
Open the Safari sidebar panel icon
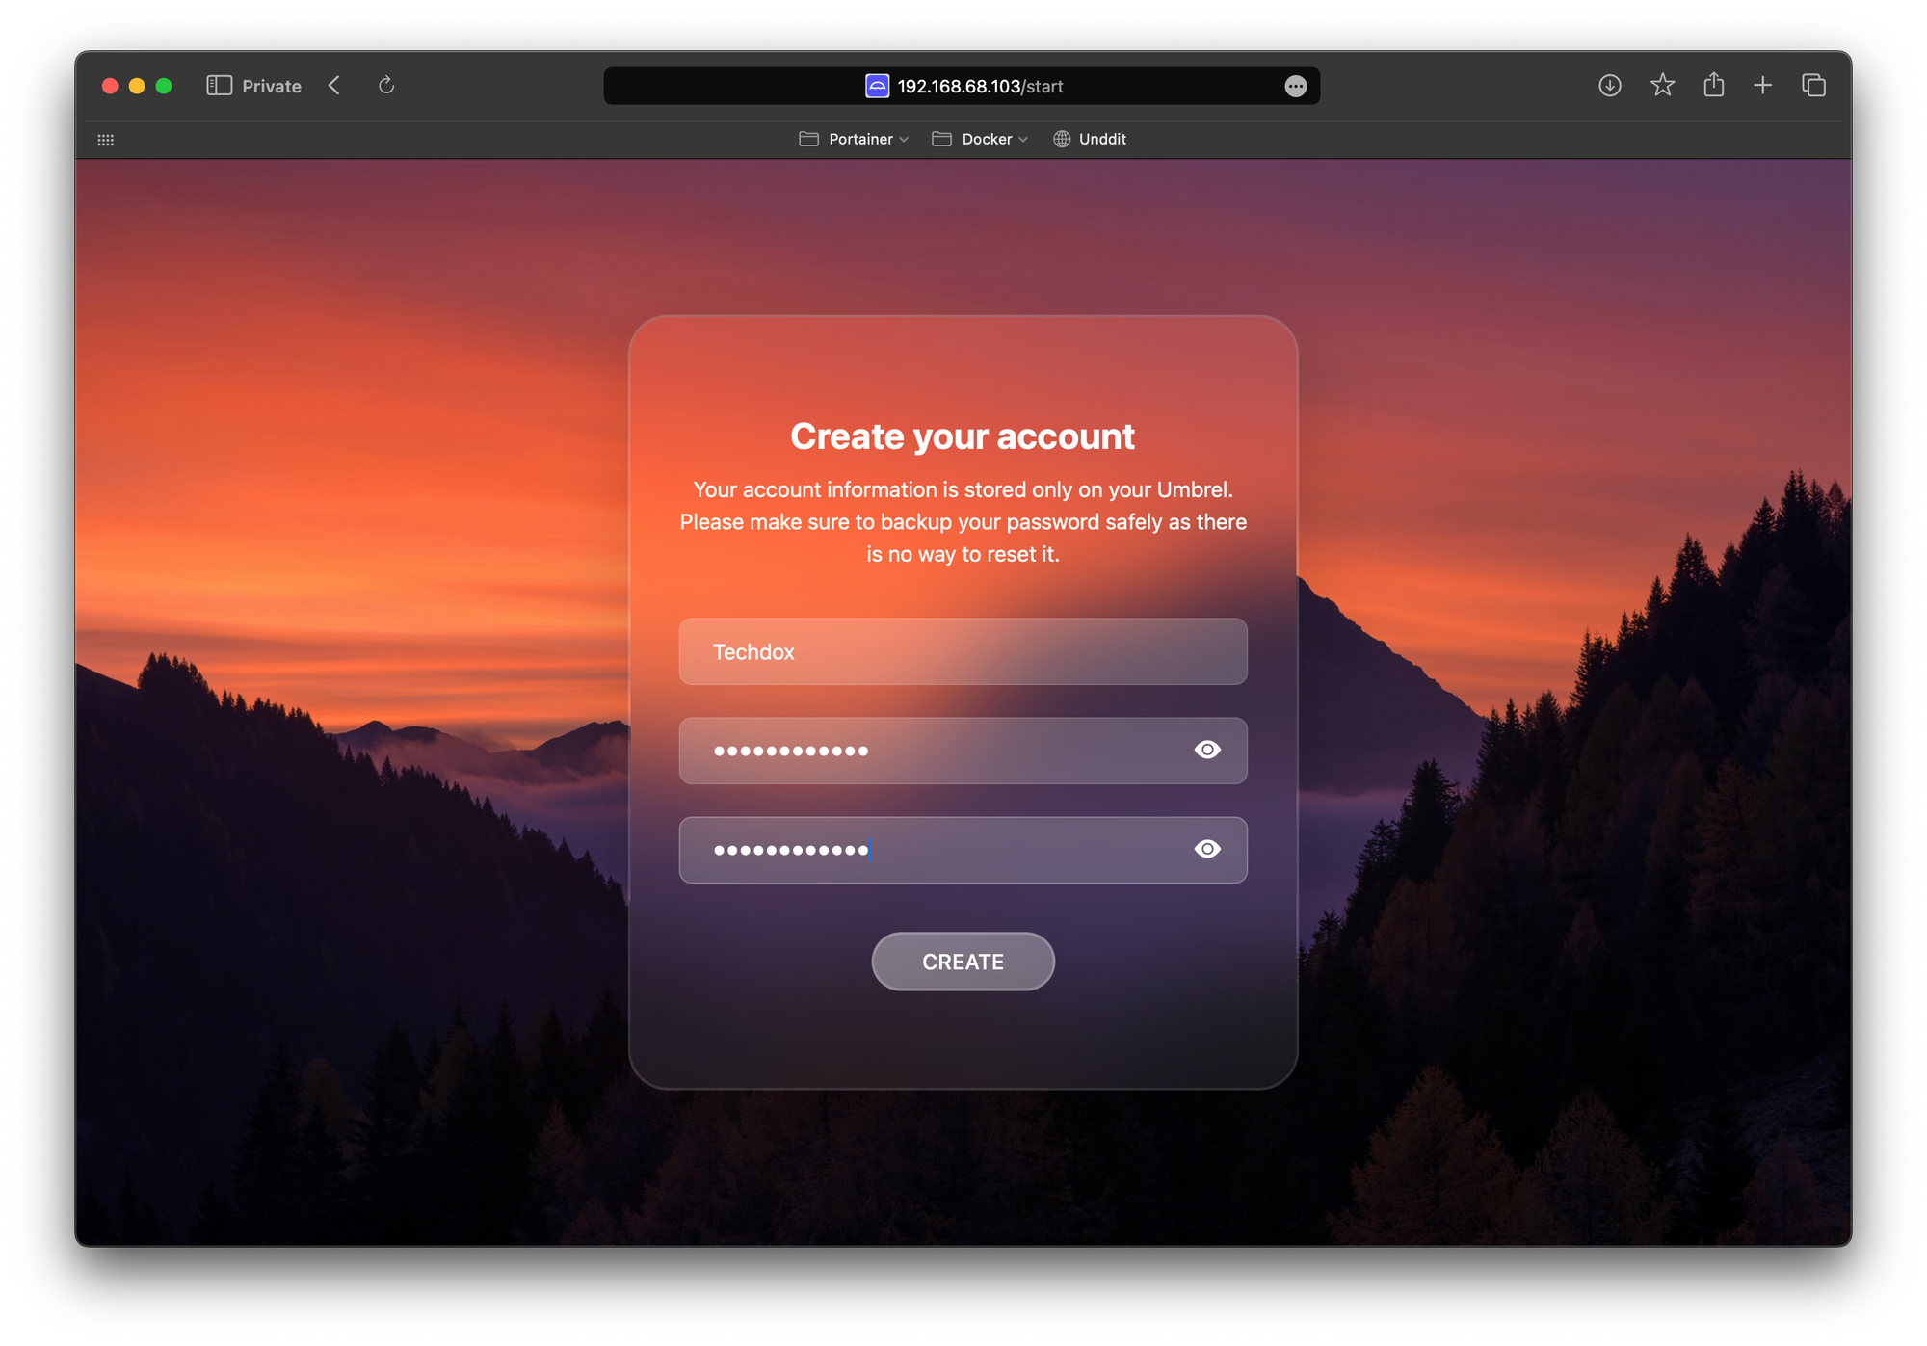(219, 86)
